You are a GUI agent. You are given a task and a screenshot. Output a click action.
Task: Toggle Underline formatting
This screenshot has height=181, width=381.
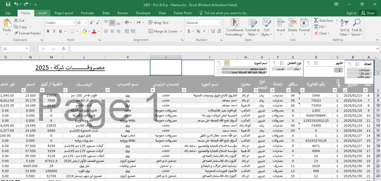point(60,31)
